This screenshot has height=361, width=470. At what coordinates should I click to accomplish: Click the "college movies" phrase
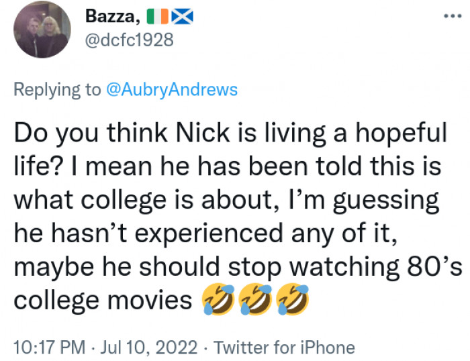click(x=103, y=299)
